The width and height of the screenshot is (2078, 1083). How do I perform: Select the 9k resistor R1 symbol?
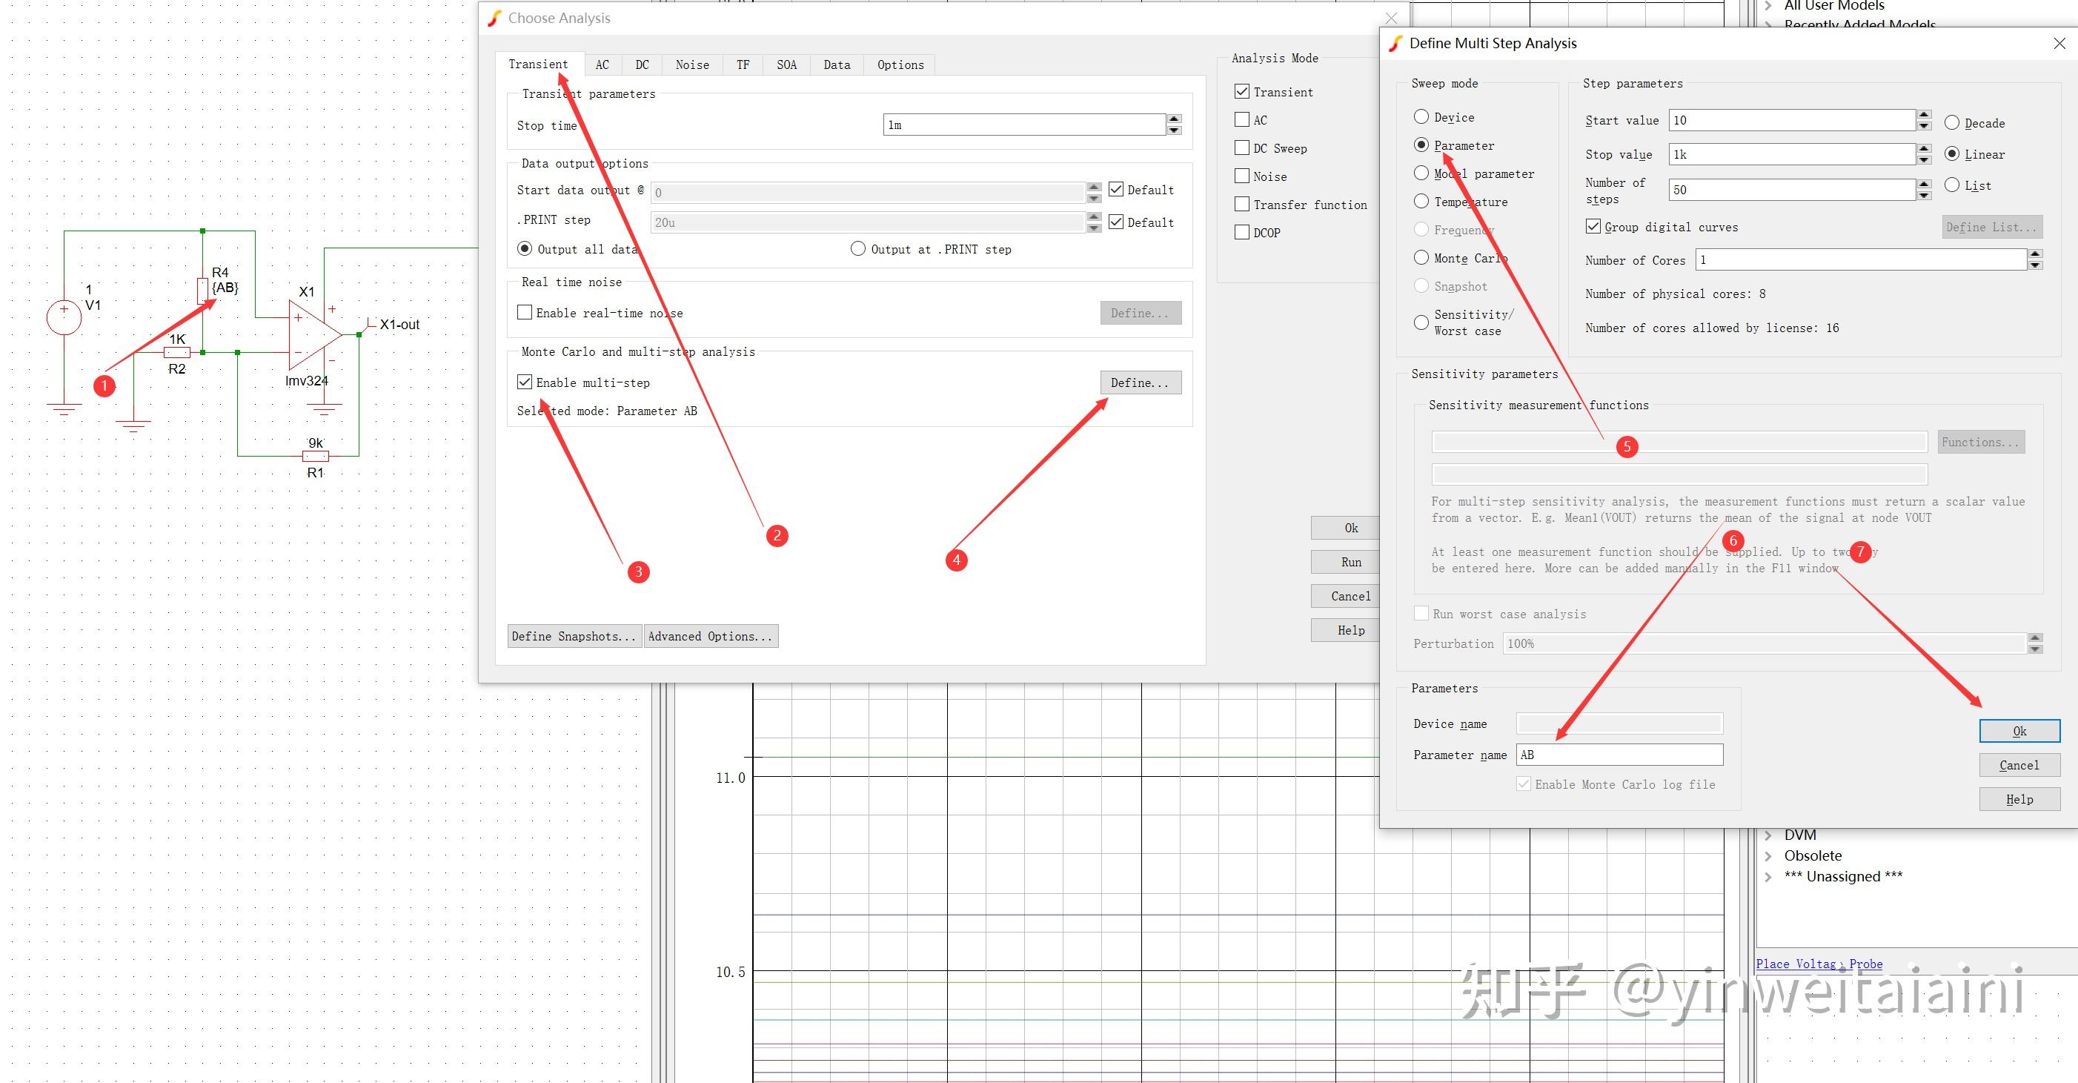pyautogui.click(x=316, y=456)
